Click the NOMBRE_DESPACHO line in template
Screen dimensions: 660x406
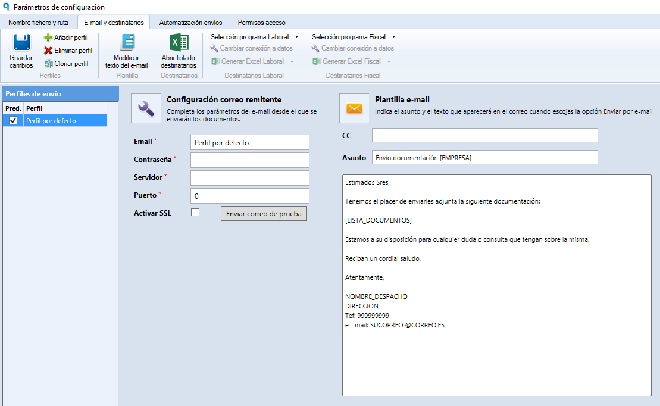[376, 296]
